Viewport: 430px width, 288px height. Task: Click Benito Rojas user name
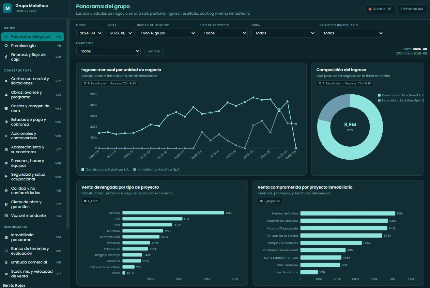point(14,285)
